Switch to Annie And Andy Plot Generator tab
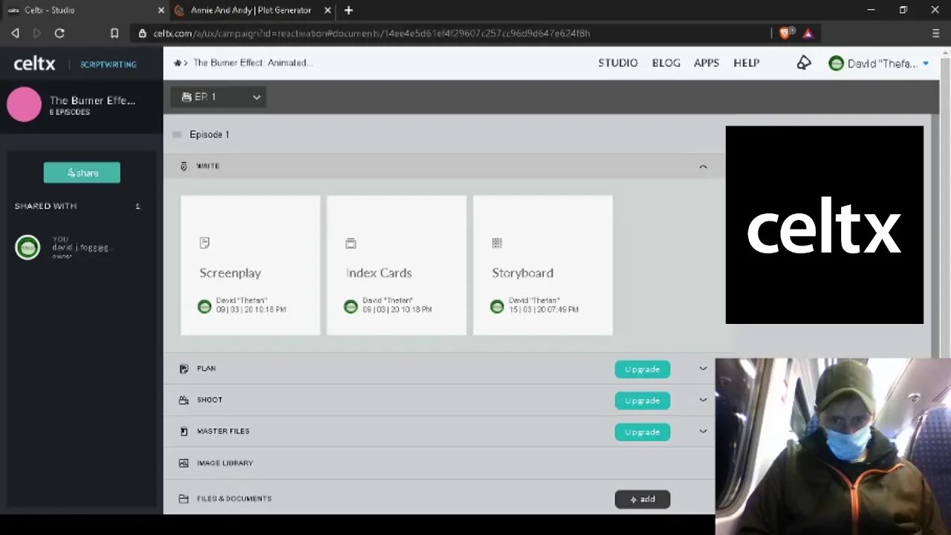This screenshot has width=951, height=535. (253, 10)
